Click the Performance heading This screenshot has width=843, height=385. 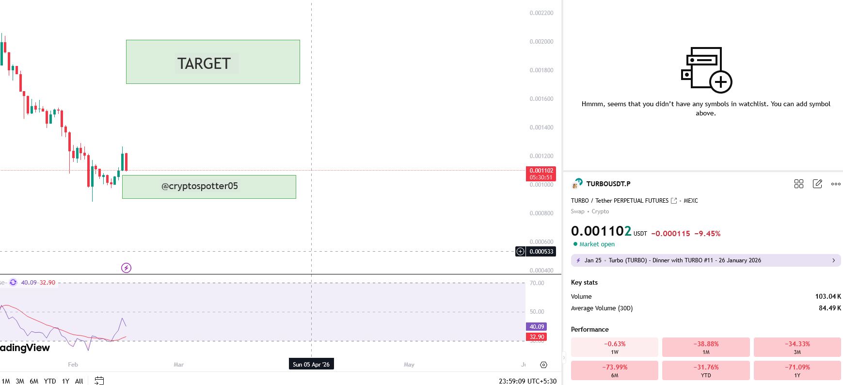tap(589, 329)
